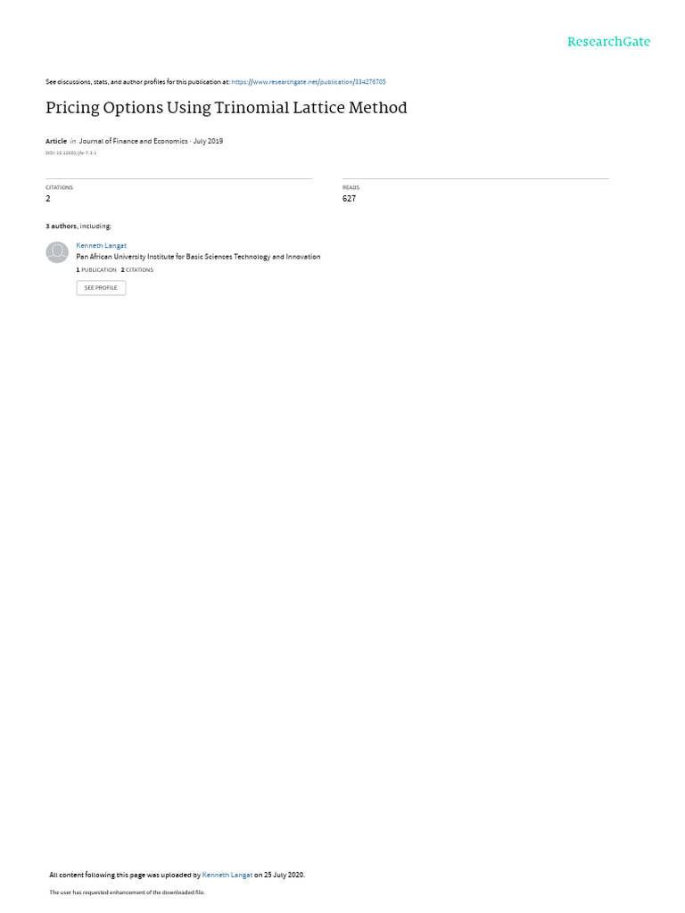Open Kenneth Langat's author name link beside avatar
This screenshot has width=685, height=913.
pyautogui.click(x=101, y=246)
